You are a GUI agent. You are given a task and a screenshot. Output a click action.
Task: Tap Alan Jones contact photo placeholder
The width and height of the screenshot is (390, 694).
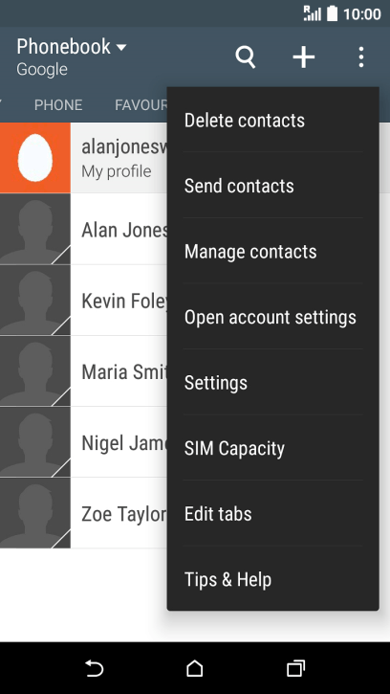[35, 230]
